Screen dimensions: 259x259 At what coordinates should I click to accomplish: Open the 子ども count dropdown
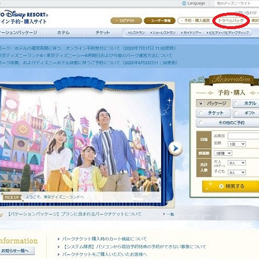coord(237,172)
